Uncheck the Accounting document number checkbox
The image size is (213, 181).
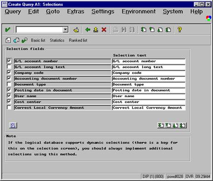point(9,78)
